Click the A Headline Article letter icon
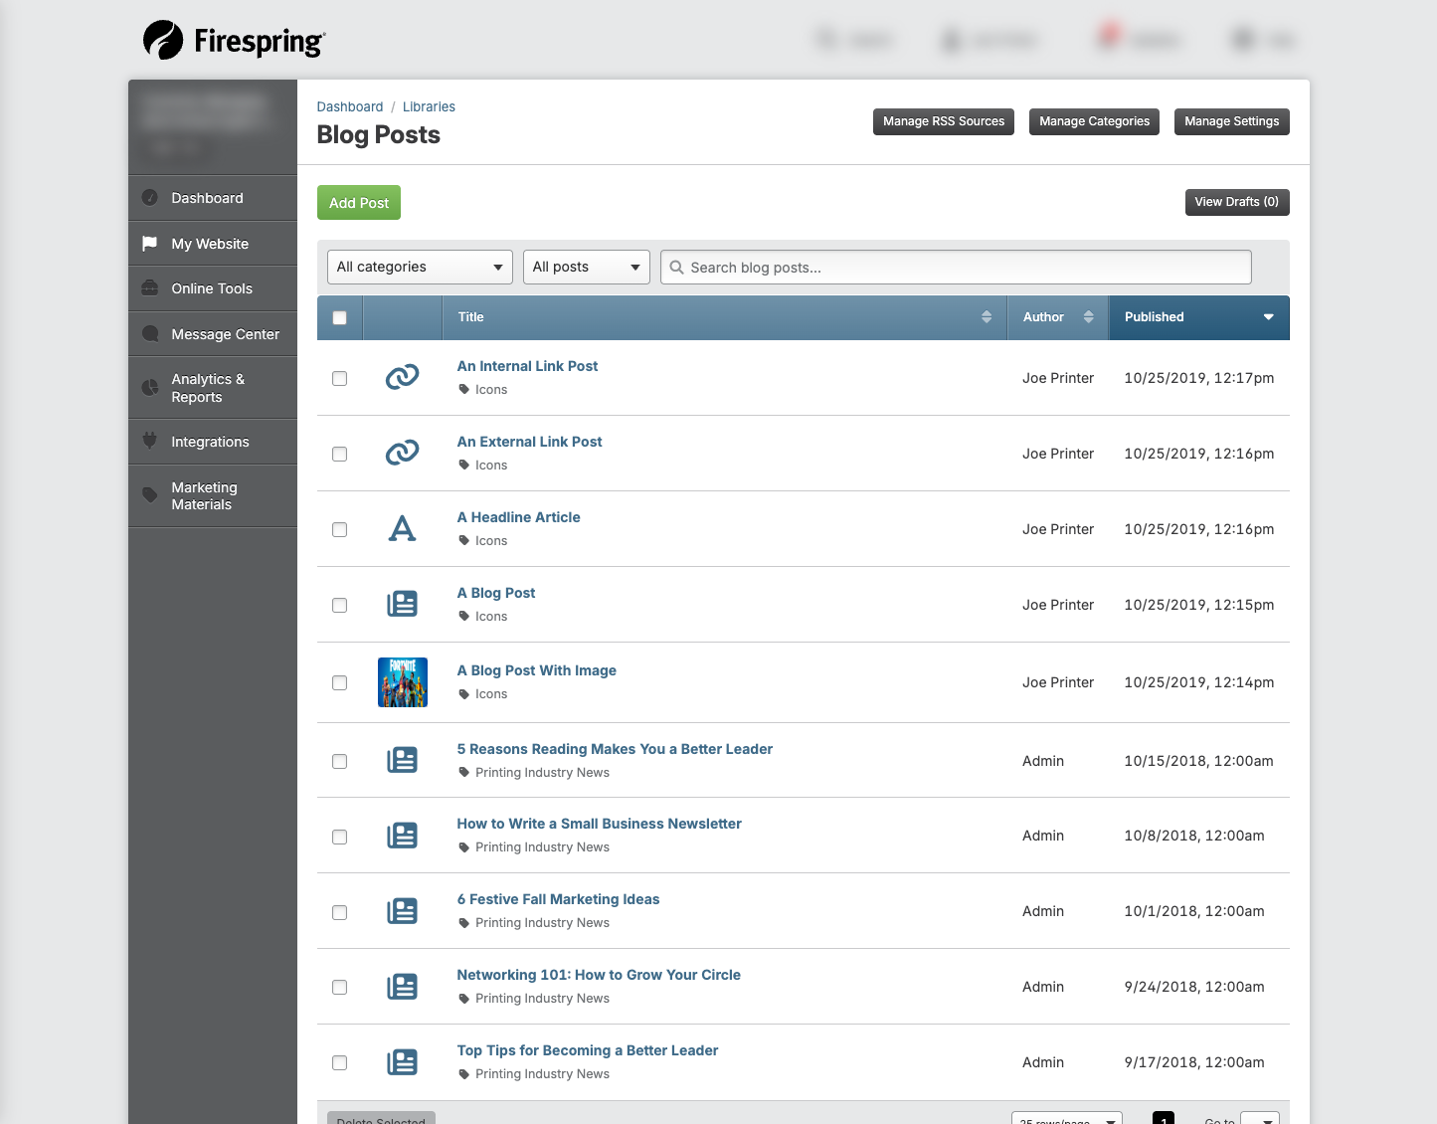1437x1124 pixels. coord(402,528)
